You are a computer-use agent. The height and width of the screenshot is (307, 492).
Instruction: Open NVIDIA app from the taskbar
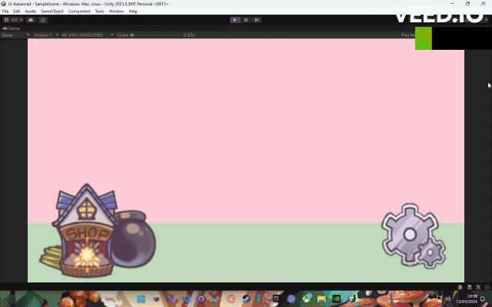337,299
